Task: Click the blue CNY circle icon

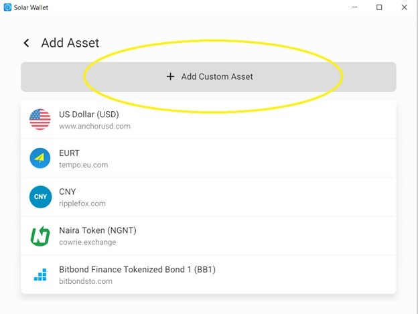Action: tap(40, 197)
